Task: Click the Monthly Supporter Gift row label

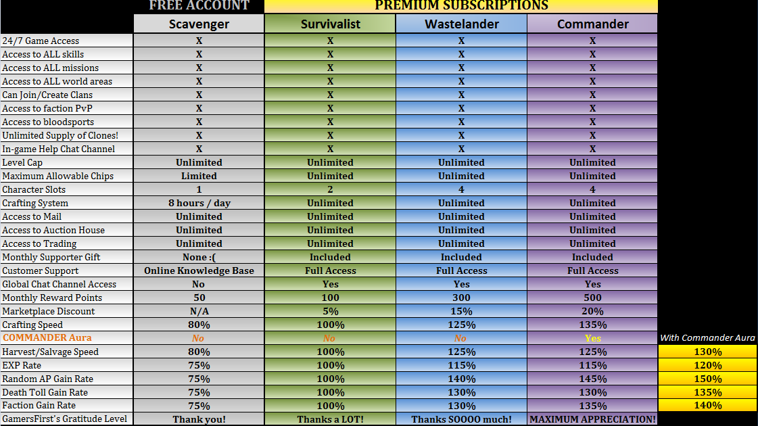Action: 51,257
